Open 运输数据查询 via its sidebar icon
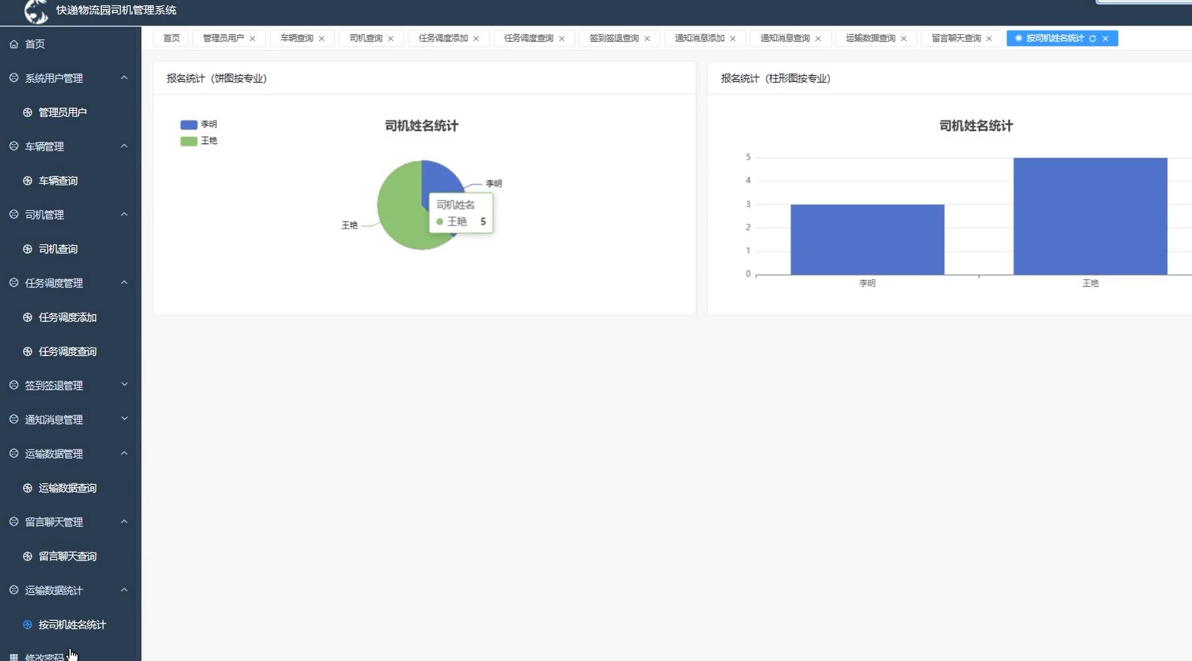 (27, 488)
